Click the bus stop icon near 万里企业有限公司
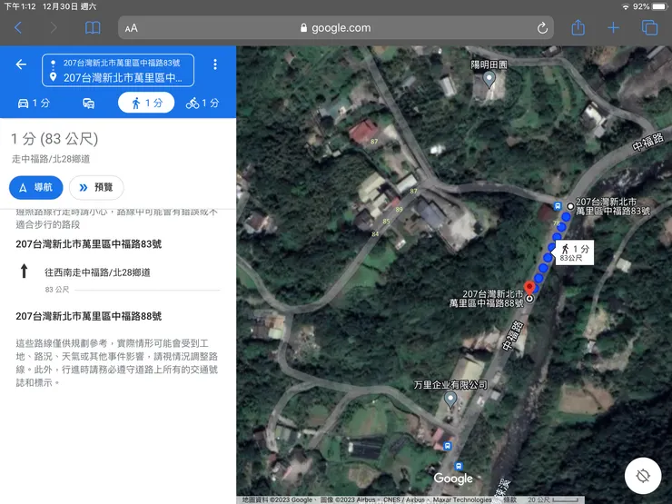 (448, 446)
